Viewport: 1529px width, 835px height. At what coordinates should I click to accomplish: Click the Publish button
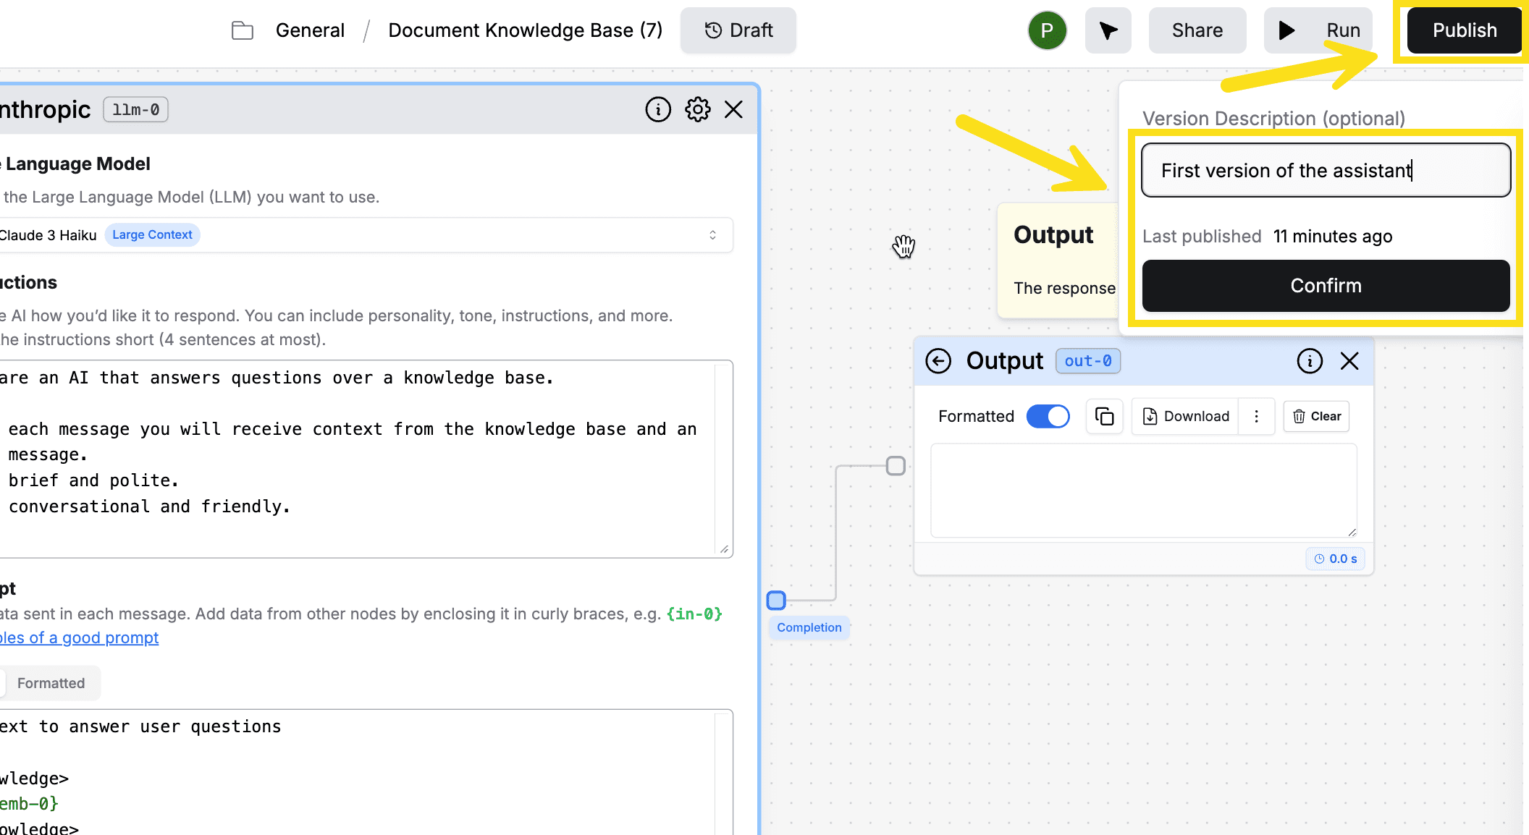point(1465,30)
